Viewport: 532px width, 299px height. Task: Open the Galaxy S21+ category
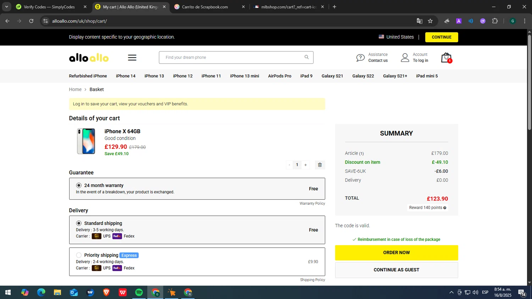395,76
